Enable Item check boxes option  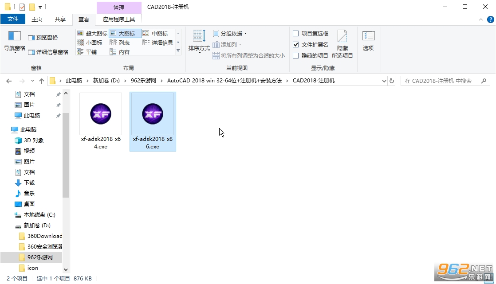(x=296, y=34)
